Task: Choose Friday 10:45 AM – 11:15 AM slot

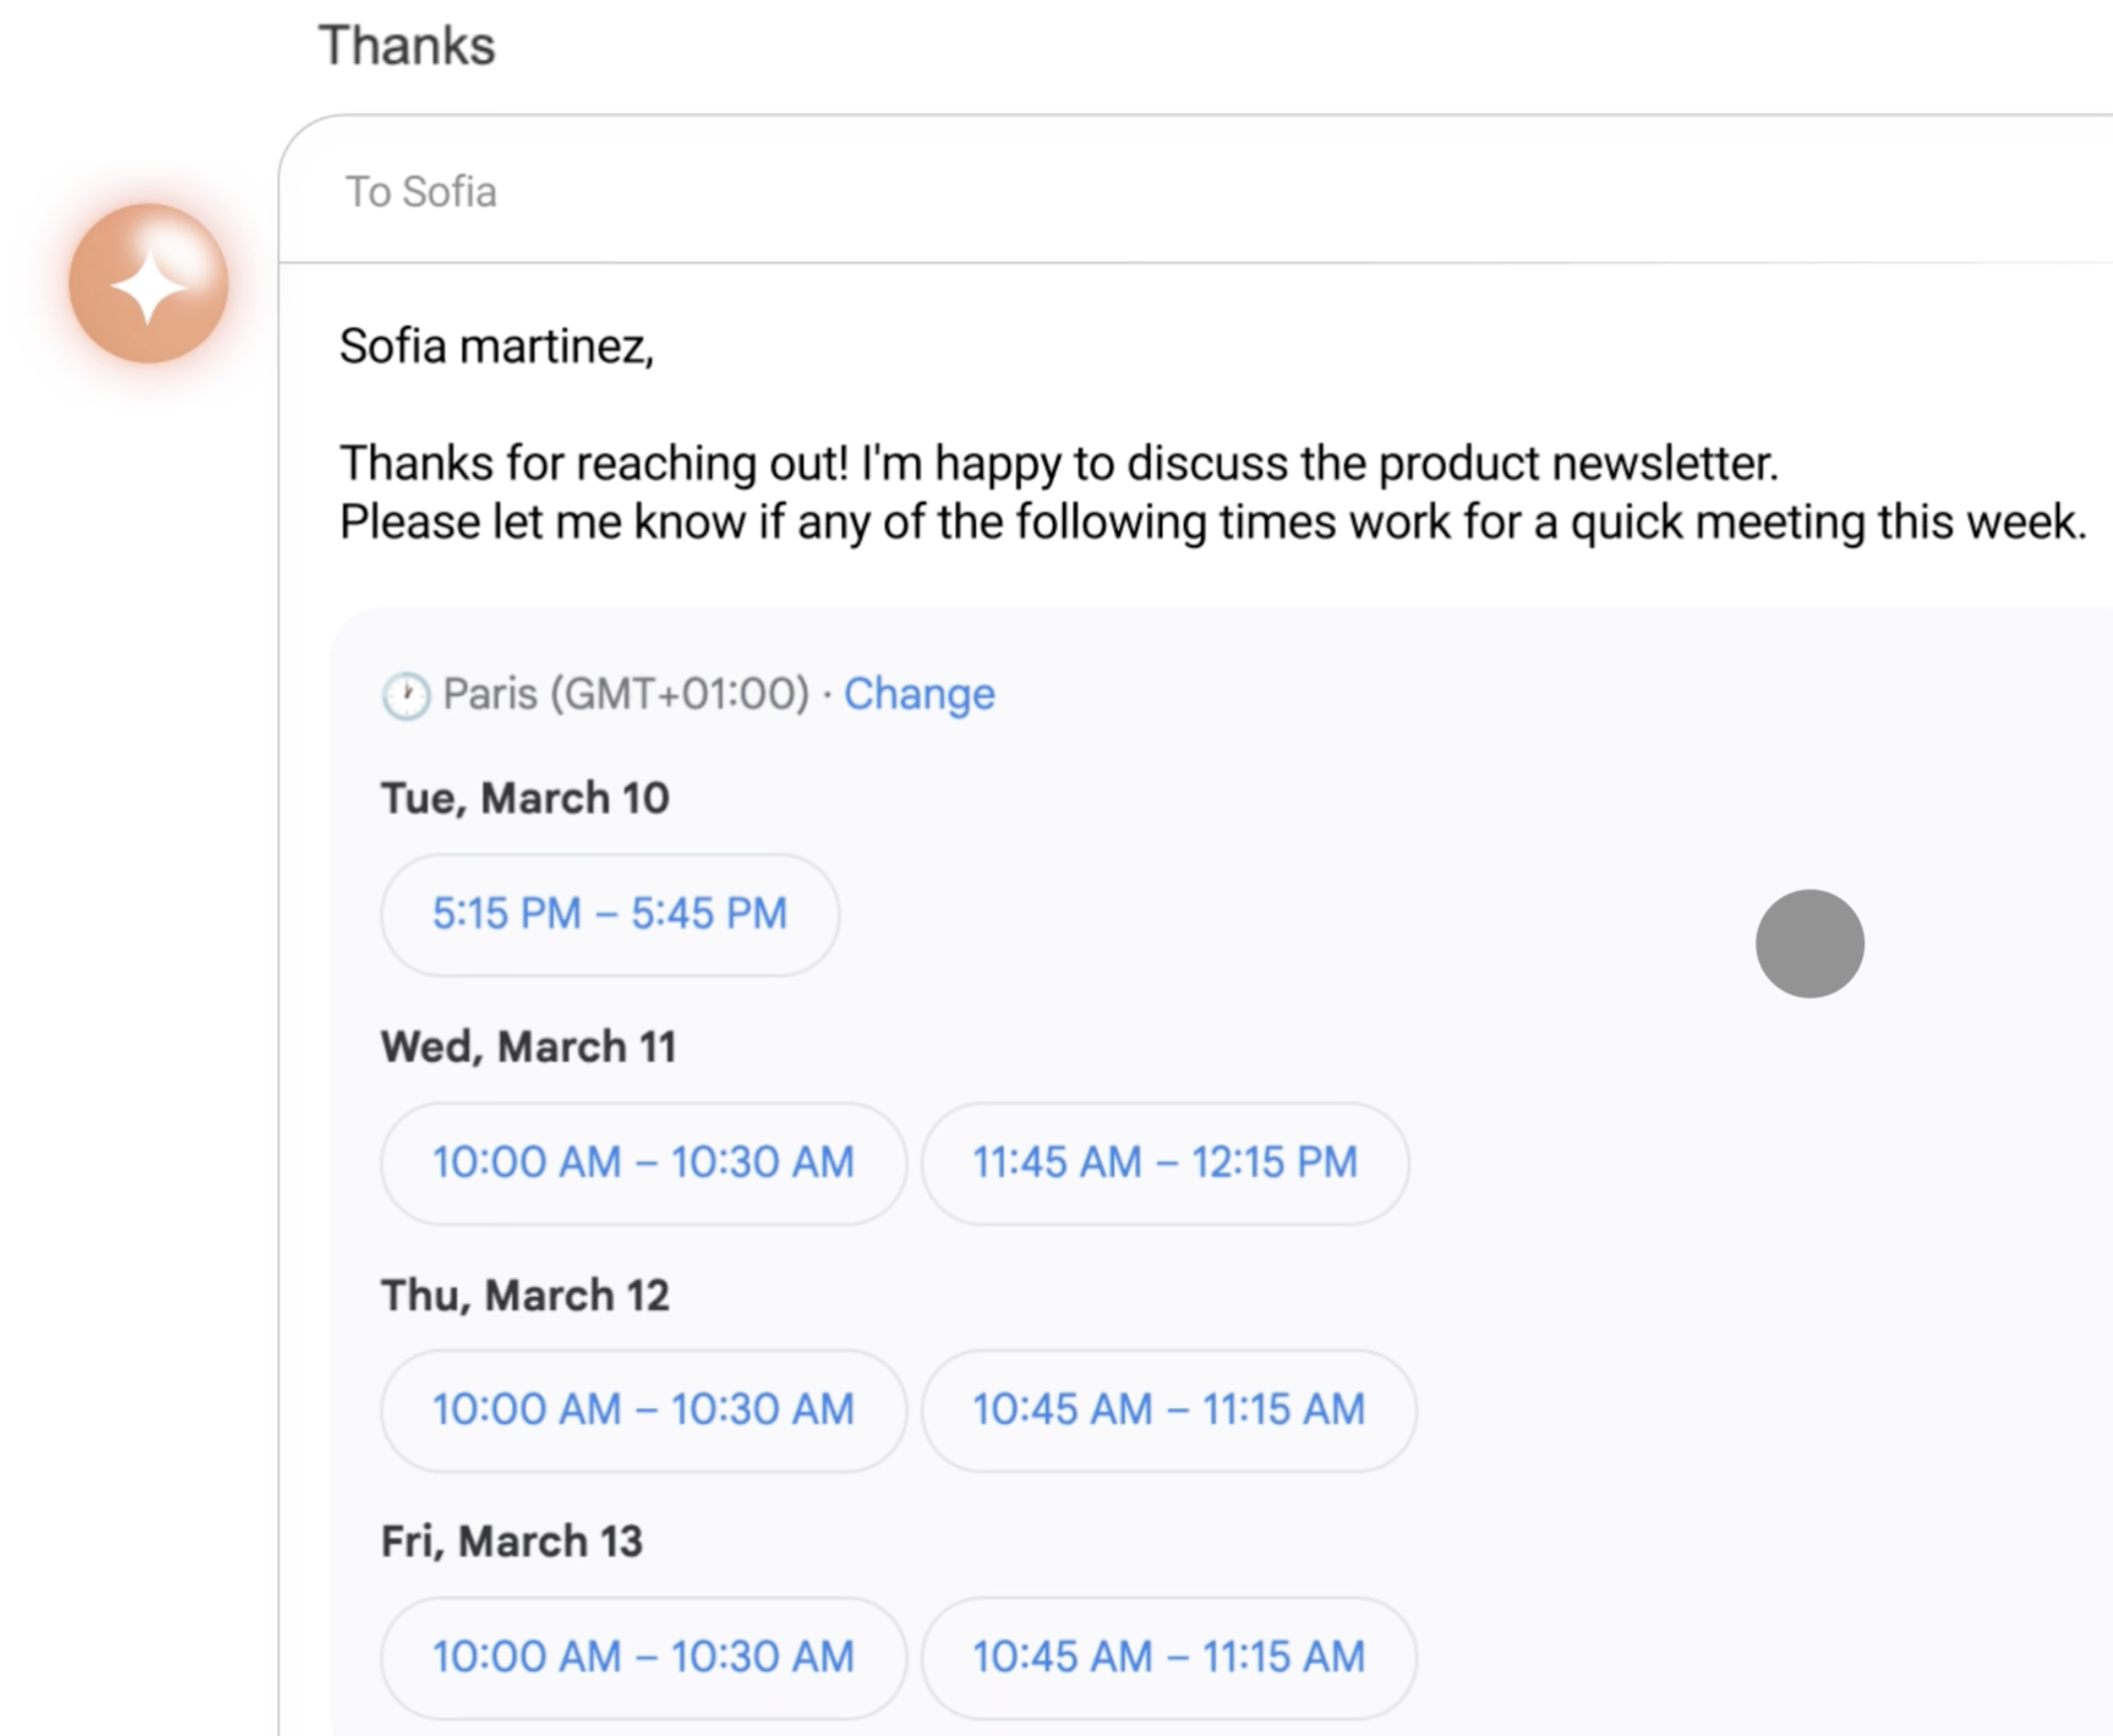Action: [x=1168, y=1657]
